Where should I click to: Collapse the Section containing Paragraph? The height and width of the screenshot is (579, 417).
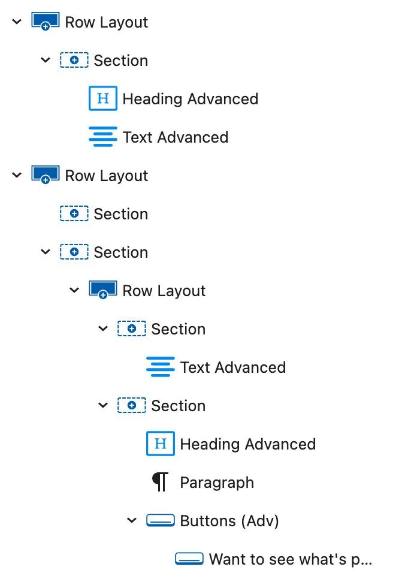tap(103, 406)
